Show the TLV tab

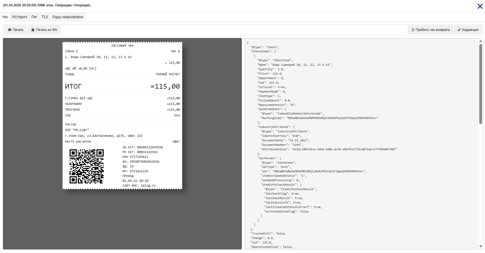point(45,17)
